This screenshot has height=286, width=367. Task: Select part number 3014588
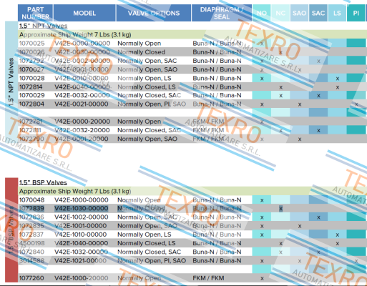coord(31,261)
